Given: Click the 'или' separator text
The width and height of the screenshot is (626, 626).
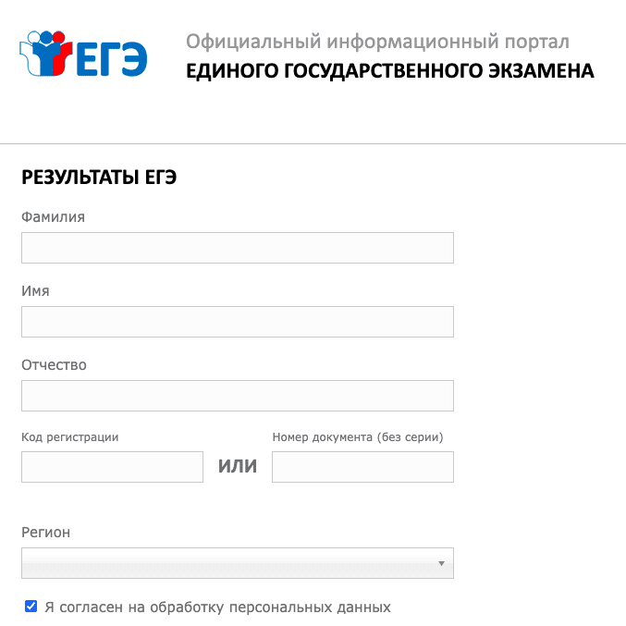Looking at the screenshot, I should tap(238, 466).
